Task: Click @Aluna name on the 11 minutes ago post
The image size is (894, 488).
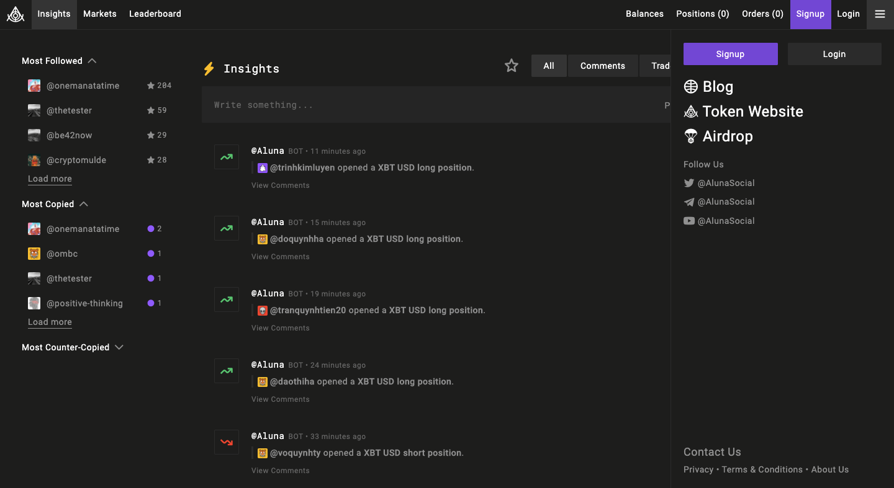Action: coord(268,151)
